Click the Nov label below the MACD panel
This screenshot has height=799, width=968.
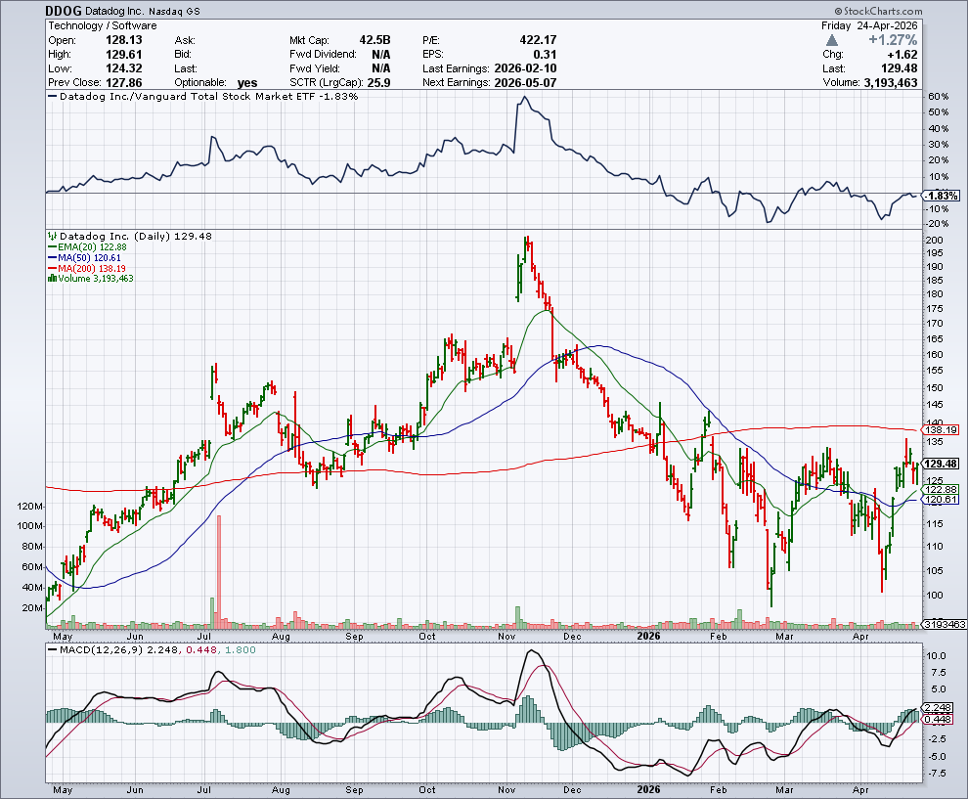pos(506,789)
